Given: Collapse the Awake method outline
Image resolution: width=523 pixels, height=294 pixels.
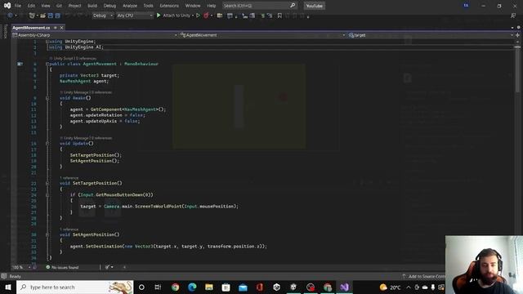Looking at the screenshot, I should point(47,98).
